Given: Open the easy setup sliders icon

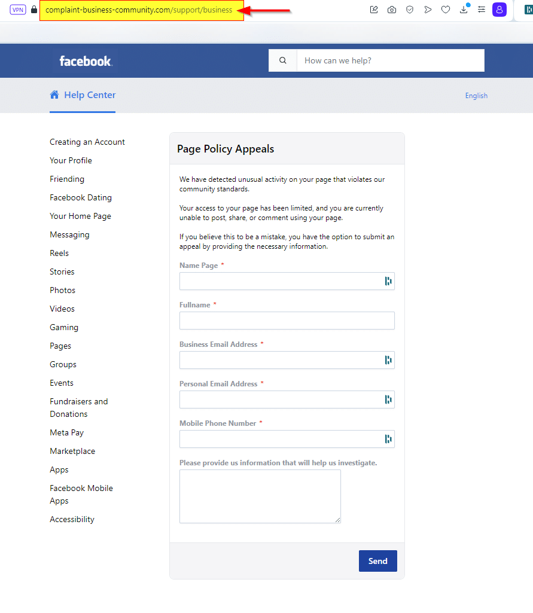Looking at the screenshot, I should pyautogui.click(x=482, y=10).
